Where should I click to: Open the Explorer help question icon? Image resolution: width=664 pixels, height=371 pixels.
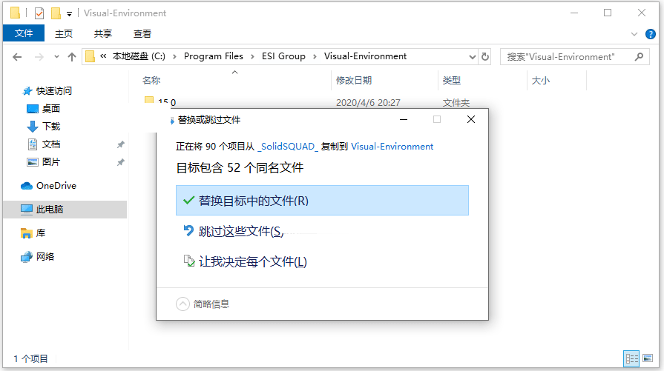[x=651, y=33]
